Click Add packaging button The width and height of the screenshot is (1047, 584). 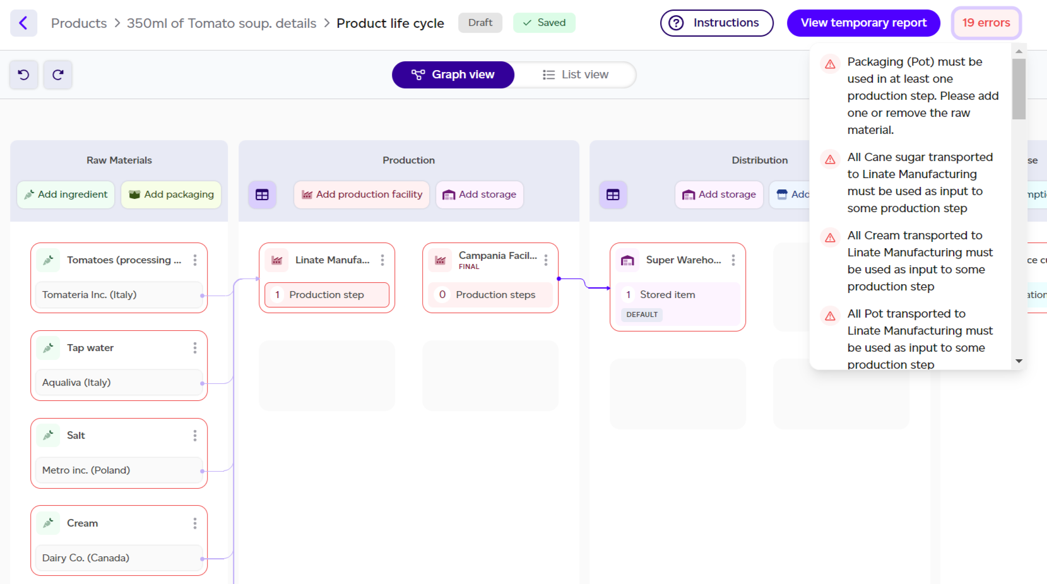click(171, 195)
